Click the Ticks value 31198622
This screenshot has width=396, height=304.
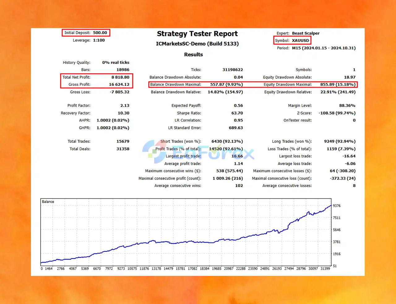click(233, 70)
